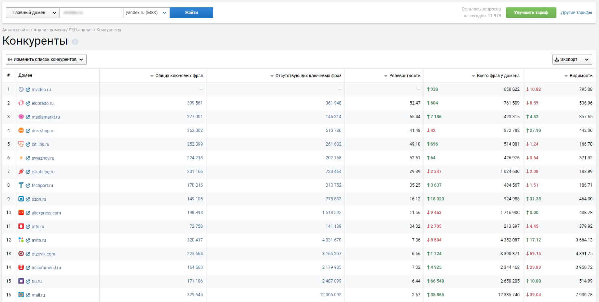This screenshot has width=599, height=302.
Task: Open external link icon for e-katalog.ru
Action: [28, 172]
